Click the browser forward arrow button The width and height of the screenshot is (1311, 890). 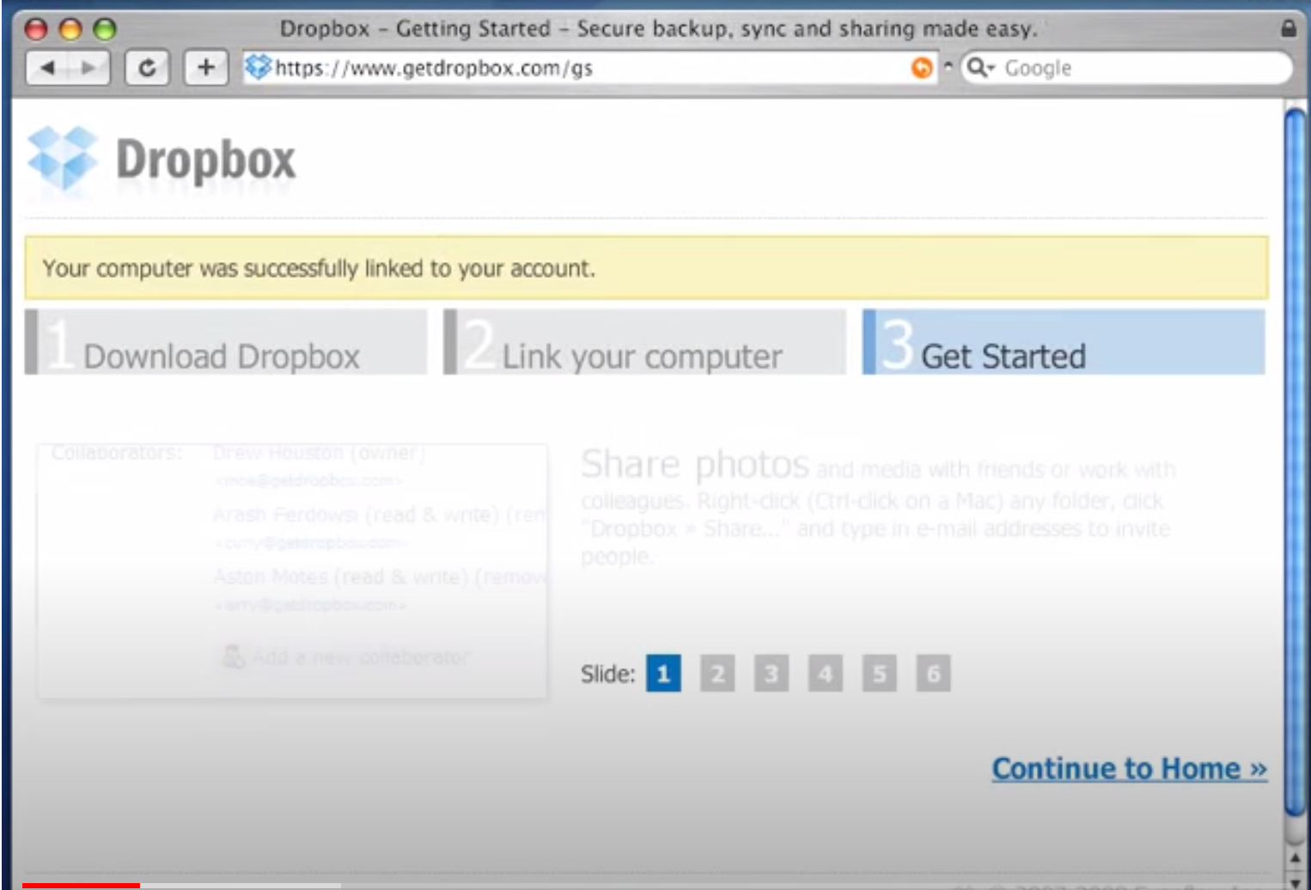[89, 68]
